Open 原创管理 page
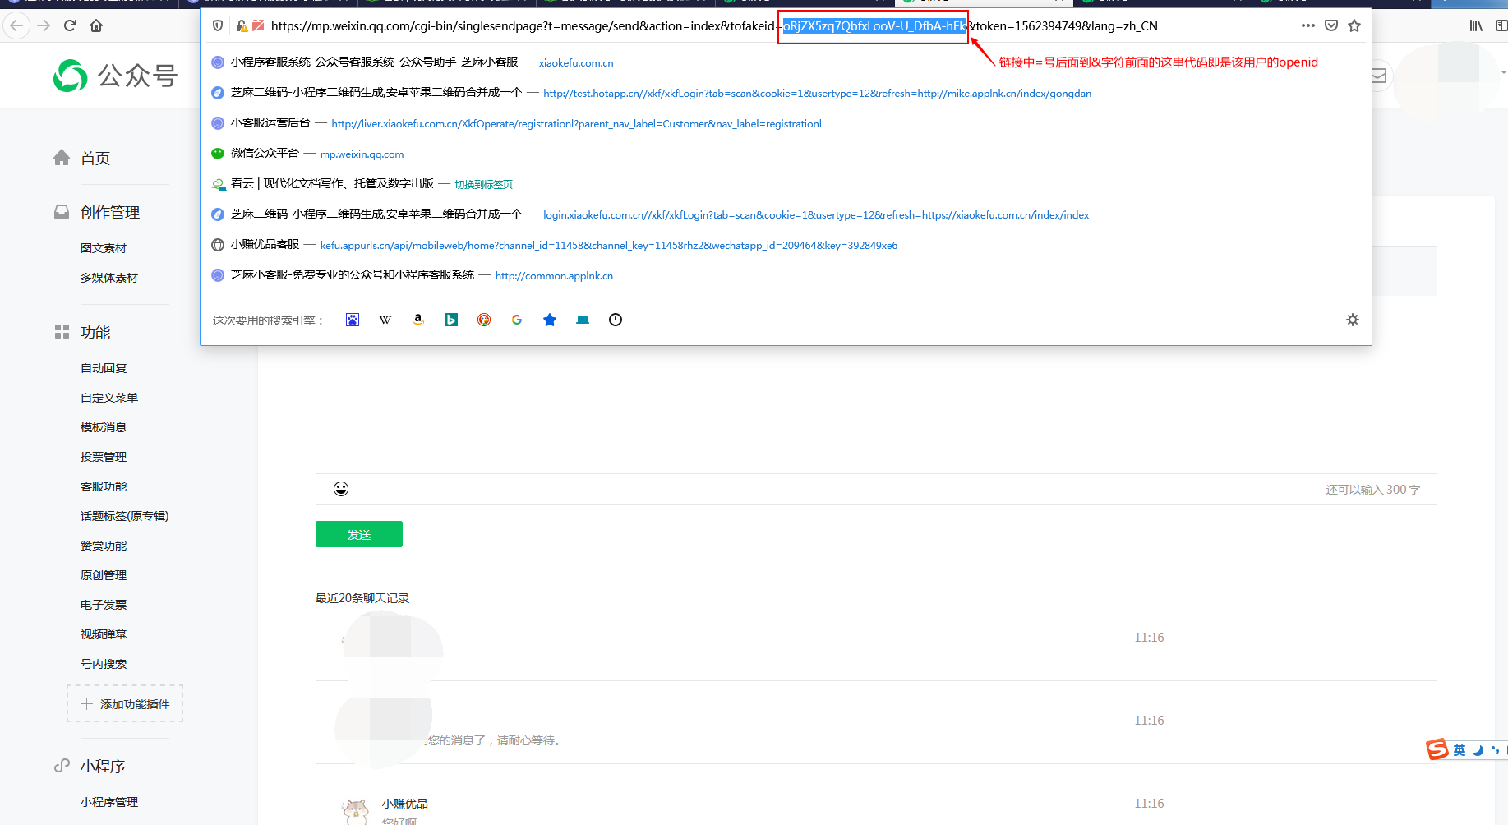1508x825 pixels. (x=104, y=575)
